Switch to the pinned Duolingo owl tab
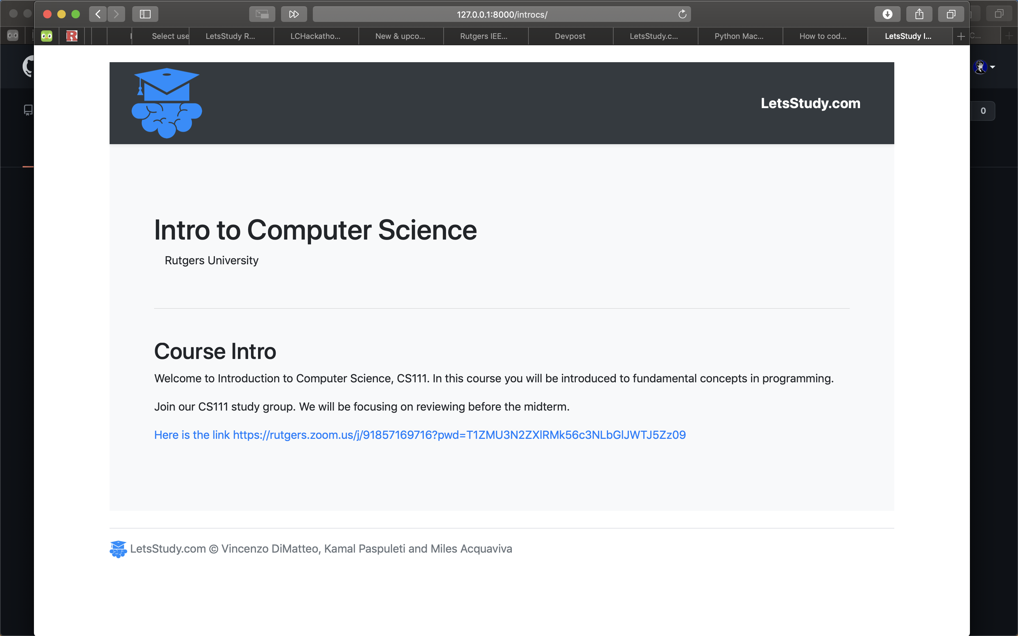The height and width of the screenshot is (636, 1018). (47, 36)
